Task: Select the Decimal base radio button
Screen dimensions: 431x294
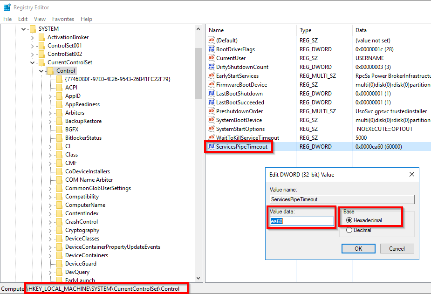Action: pos(349,230)
